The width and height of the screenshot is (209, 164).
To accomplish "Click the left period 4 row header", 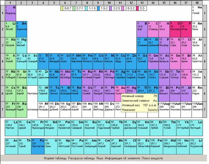I will (2, 61).
